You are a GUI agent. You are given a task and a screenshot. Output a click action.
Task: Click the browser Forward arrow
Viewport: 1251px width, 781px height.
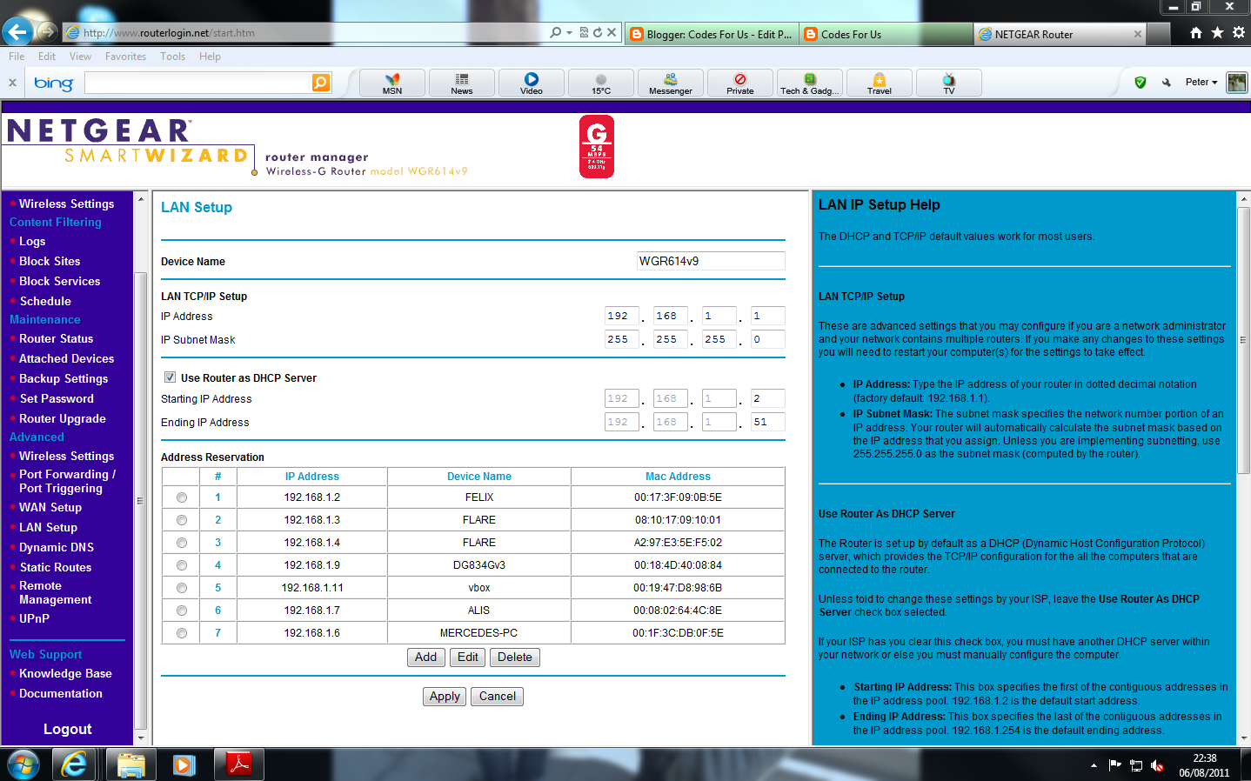[48, 33]
